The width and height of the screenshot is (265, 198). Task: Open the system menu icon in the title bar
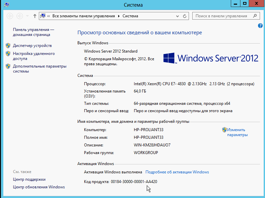click(x=6, y=4)
